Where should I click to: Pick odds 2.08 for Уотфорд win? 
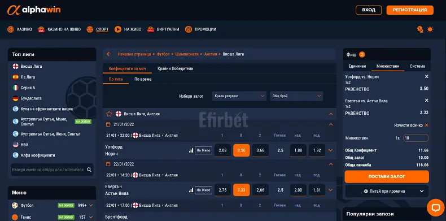click(x=222, y=150)
